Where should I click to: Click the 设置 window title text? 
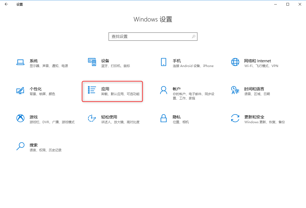pos(20,4)
